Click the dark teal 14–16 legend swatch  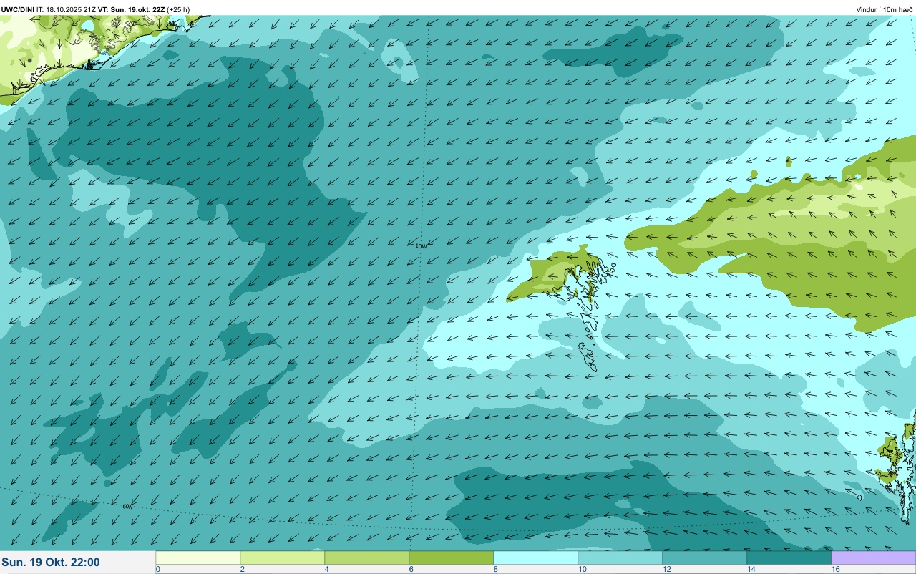789,558
